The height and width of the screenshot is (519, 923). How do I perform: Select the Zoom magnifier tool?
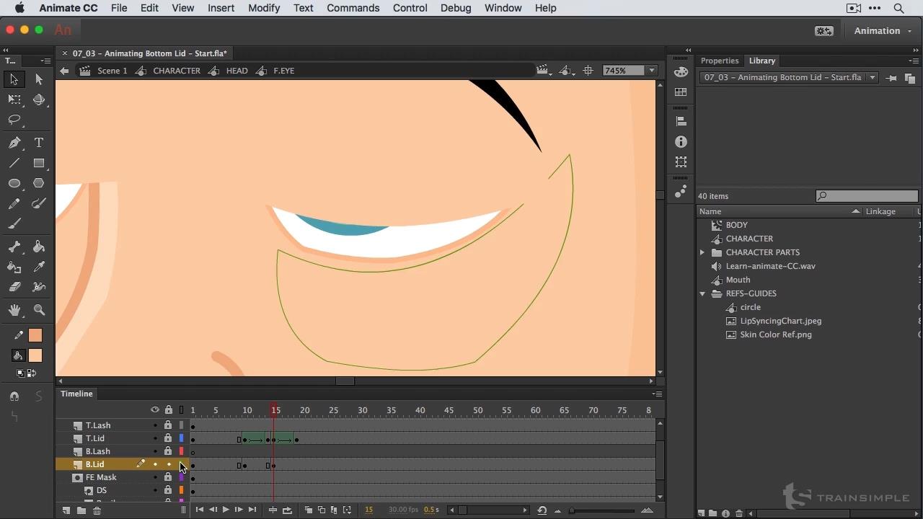(x=39, y=310)
